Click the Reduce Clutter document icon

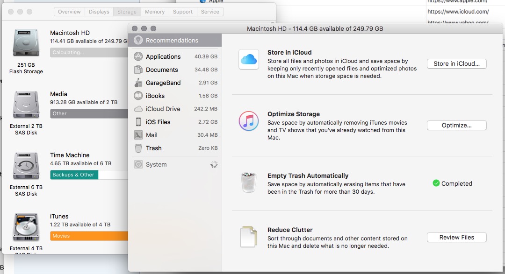pyautogui.click(x=249, y=237)
